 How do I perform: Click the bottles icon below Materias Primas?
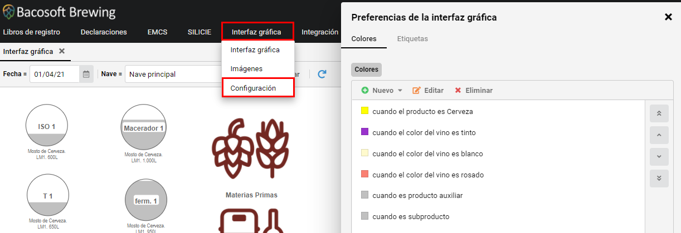251,220
